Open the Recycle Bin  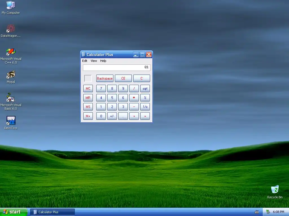click(275, 192)
